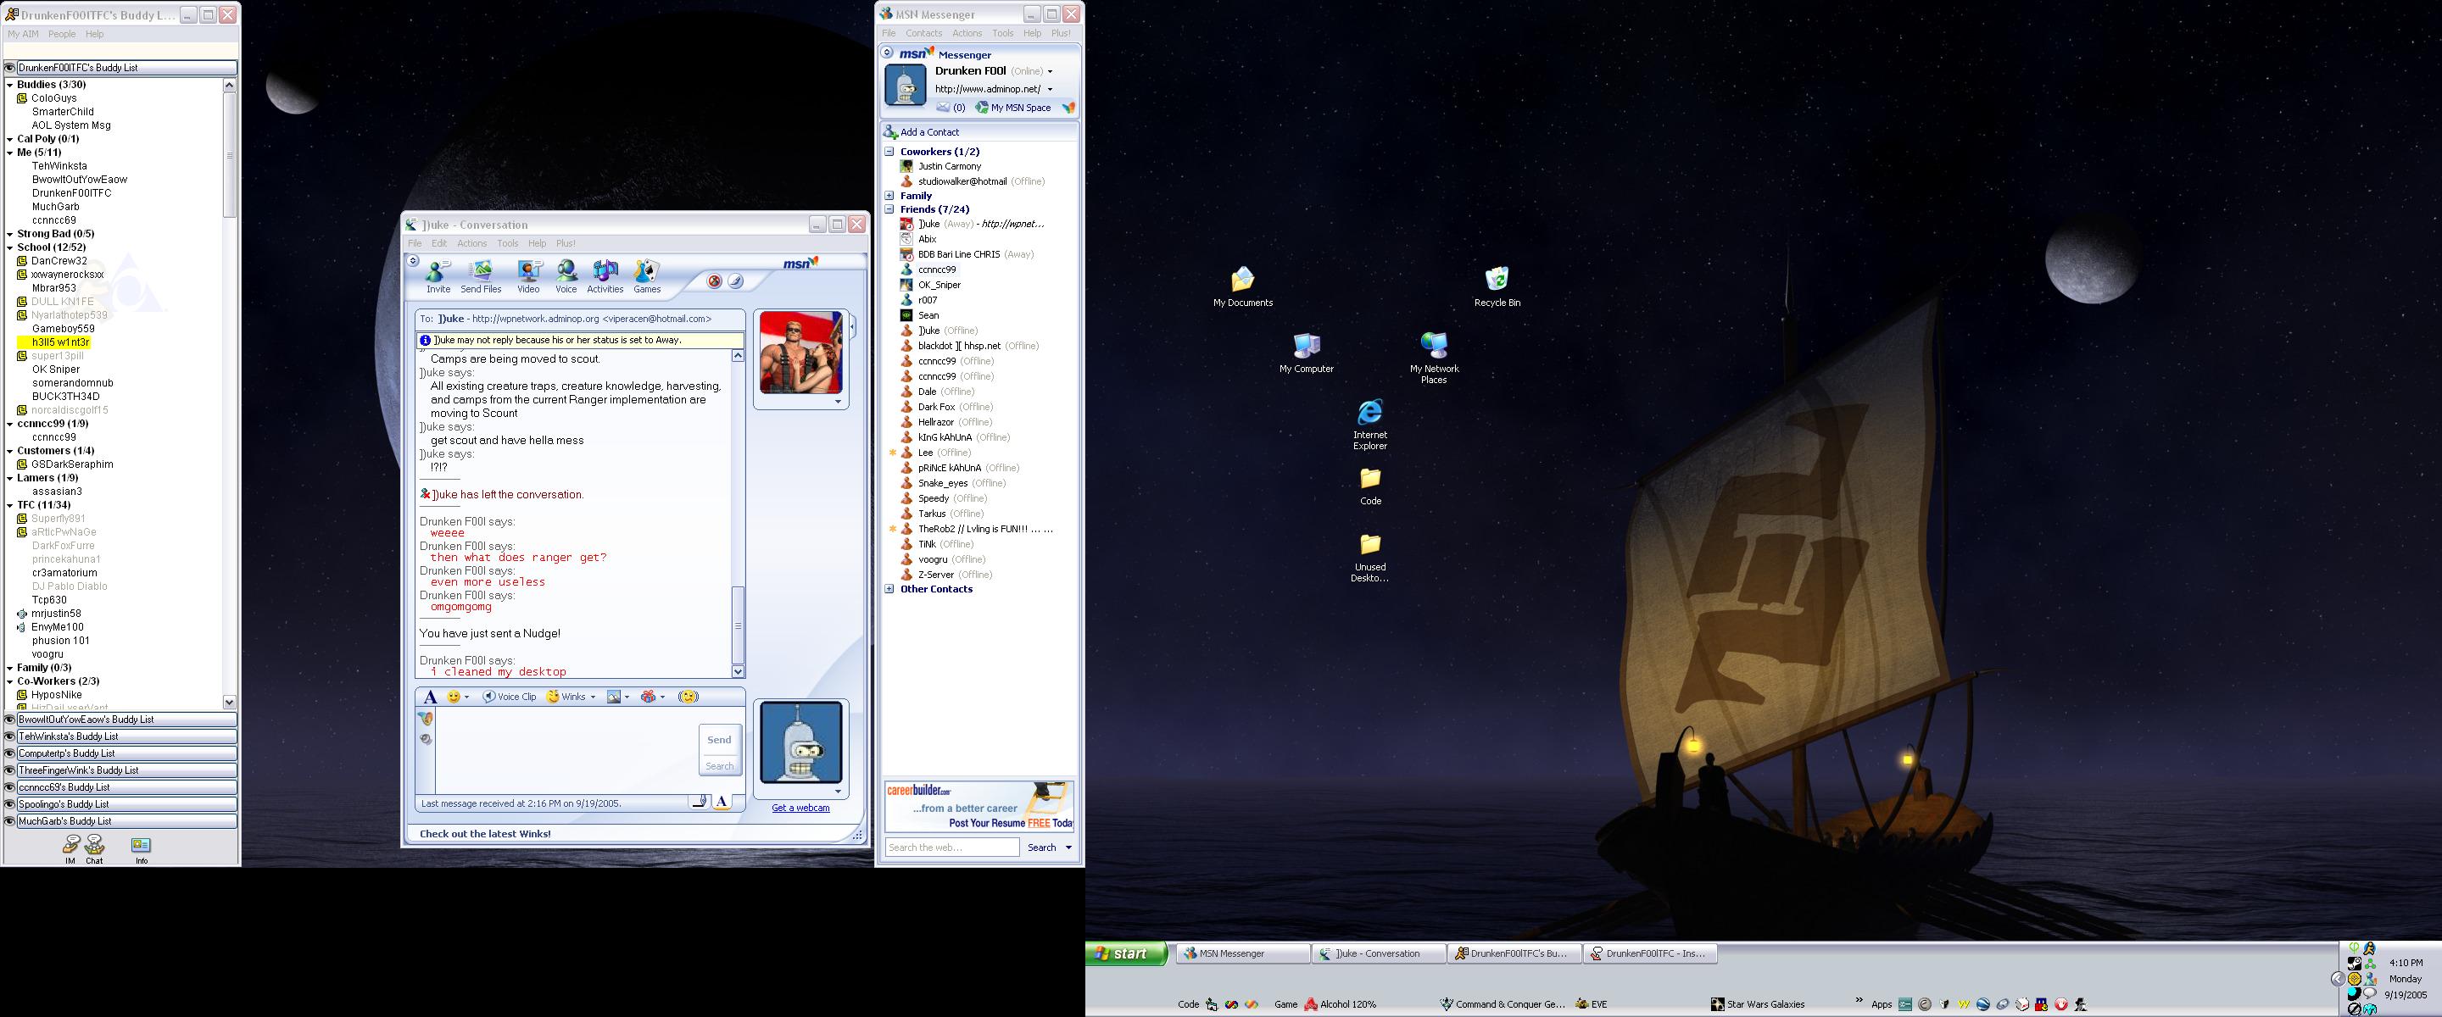The height and width of the screenshot is (1017, 2442).
Task: Click the Windows start button
Action: [1127, 953]
